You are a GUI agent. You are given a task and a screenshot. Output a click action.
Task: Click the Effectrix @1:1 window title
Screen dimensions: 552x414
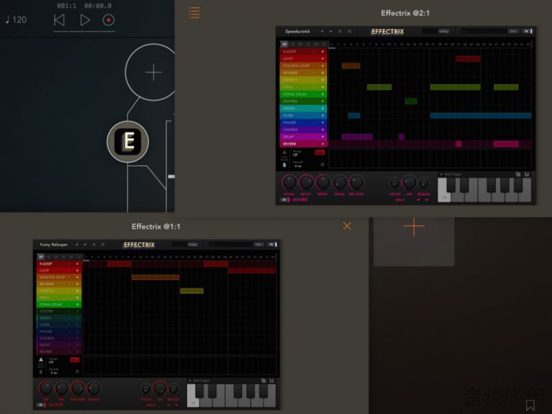point(156,226)
